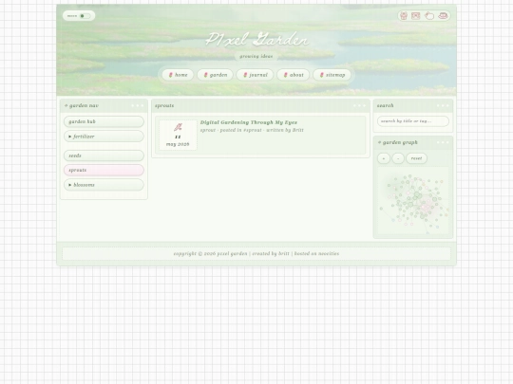Click the pixel picture-frame icon in header
The height and width of the screenshot is (384, 513).
pos(416,16)
